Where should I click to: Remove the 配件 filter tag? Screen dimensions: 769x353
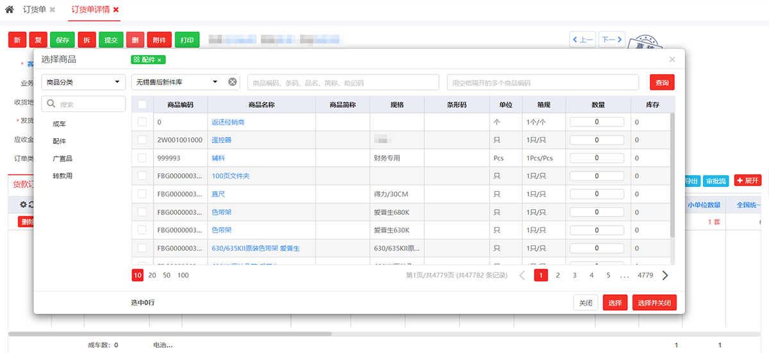coord(158,59)
